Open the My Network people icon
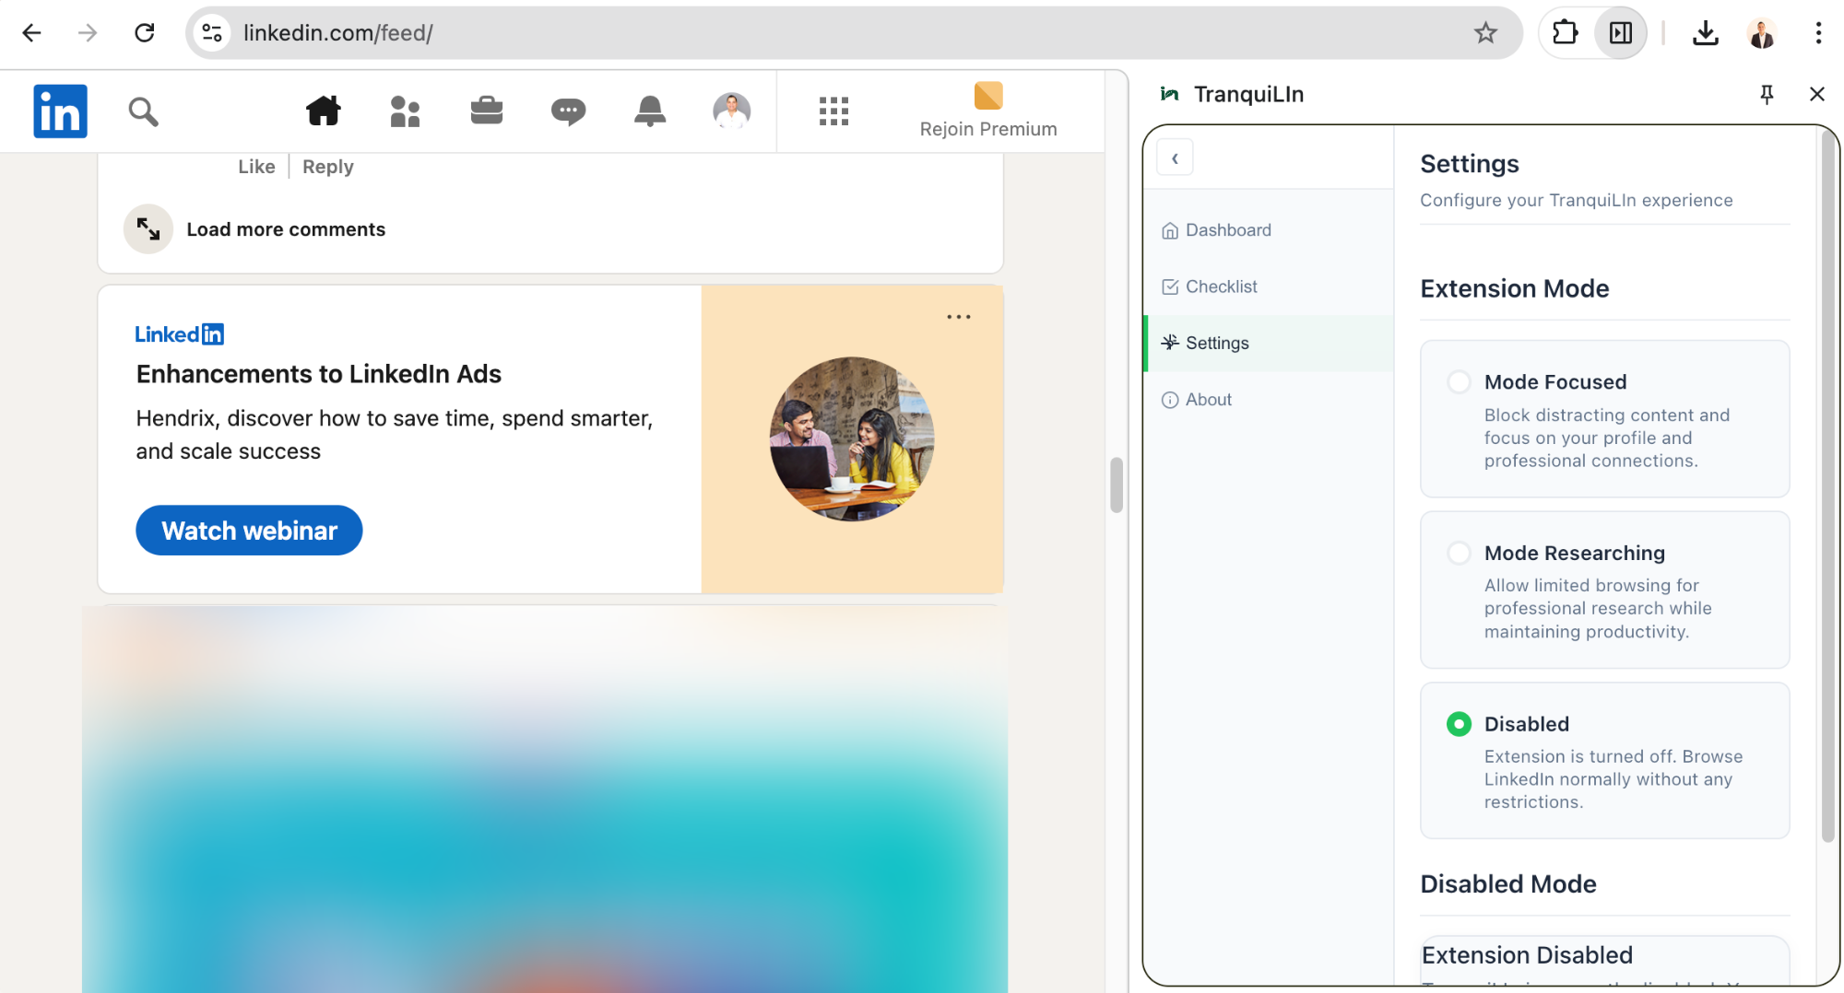The image size is (1844, 993). [405, 111]
